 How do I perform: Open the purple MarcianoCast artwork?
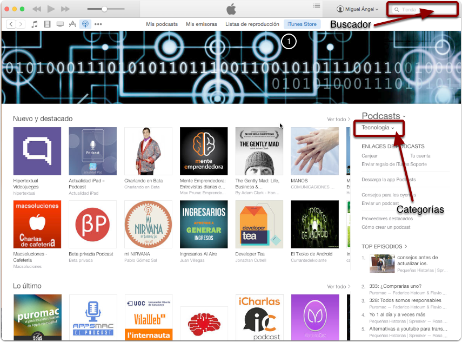[315, 317]
